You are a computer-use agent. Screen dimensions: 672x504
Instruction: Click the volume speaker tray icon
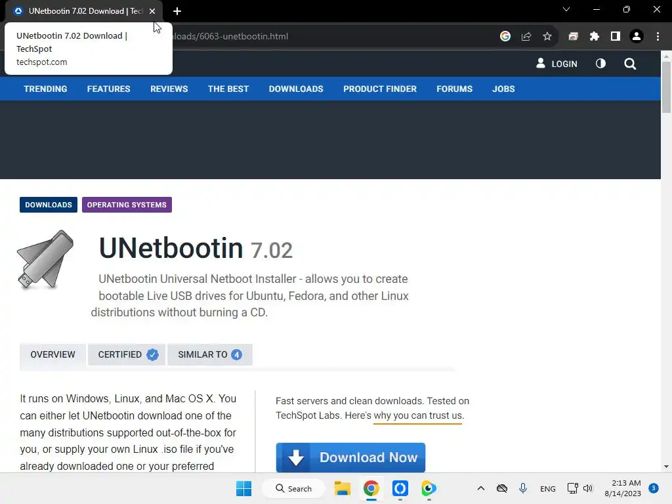pyautogui.click(x=588, y=488)
